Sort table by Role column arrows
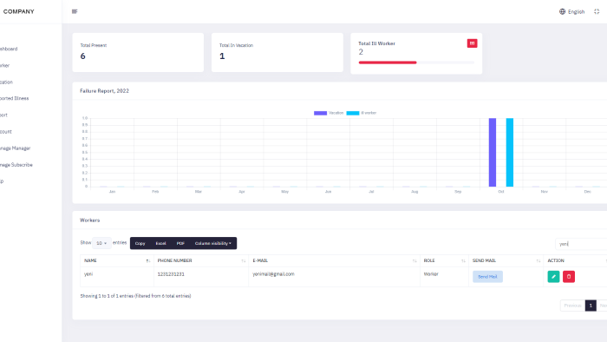This screenshot has height=342, width=607. (463, 261)
